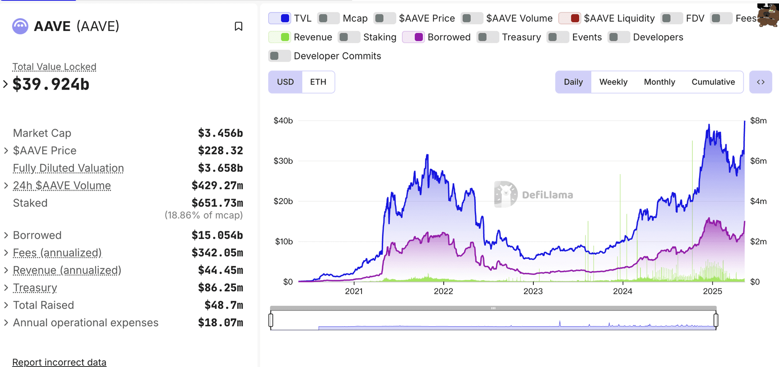This screenshot has width=779, height=367.
Task: Select the Cumulative view tab
Action: pos(713,82)
